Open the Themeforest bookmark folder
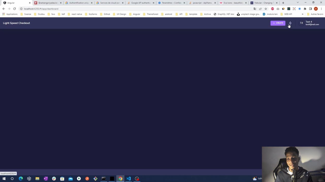 [150, 14]
